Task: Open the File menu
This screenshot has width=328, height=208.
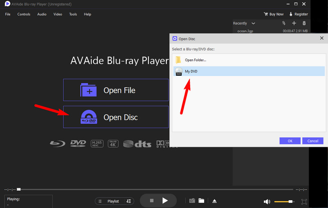Action: pyautogui.click(x=8, y=14)
